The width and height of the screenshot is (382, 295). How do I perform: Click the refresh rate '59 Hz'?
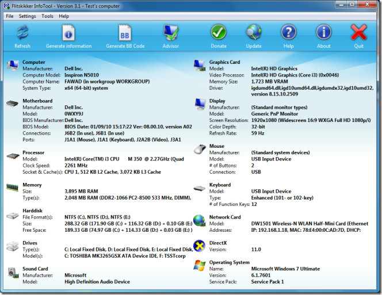tap(258, 133)
